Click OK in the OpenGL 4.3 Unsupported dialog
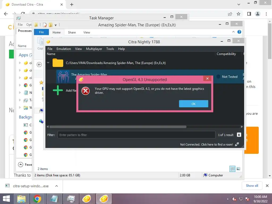The image size is (272, 204). tap(193, 104)
